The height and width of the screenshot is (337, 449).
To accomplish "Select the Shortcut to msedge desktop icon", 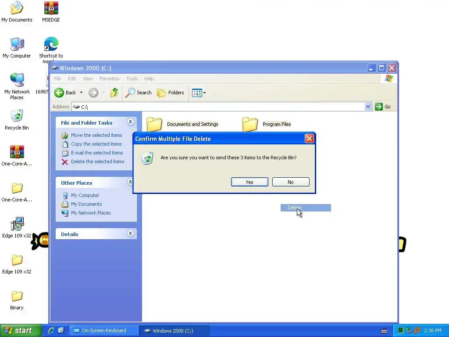I will coord(51,44).
